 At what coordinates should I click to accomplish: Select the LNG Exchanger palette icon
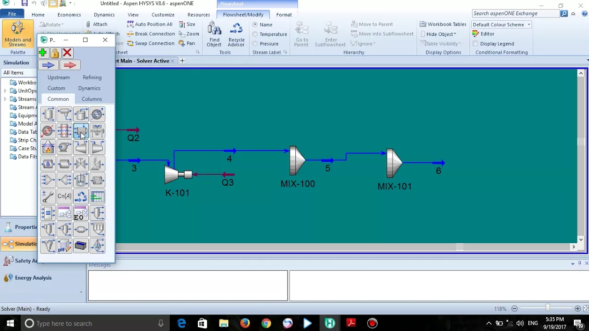tap(64, 131)
